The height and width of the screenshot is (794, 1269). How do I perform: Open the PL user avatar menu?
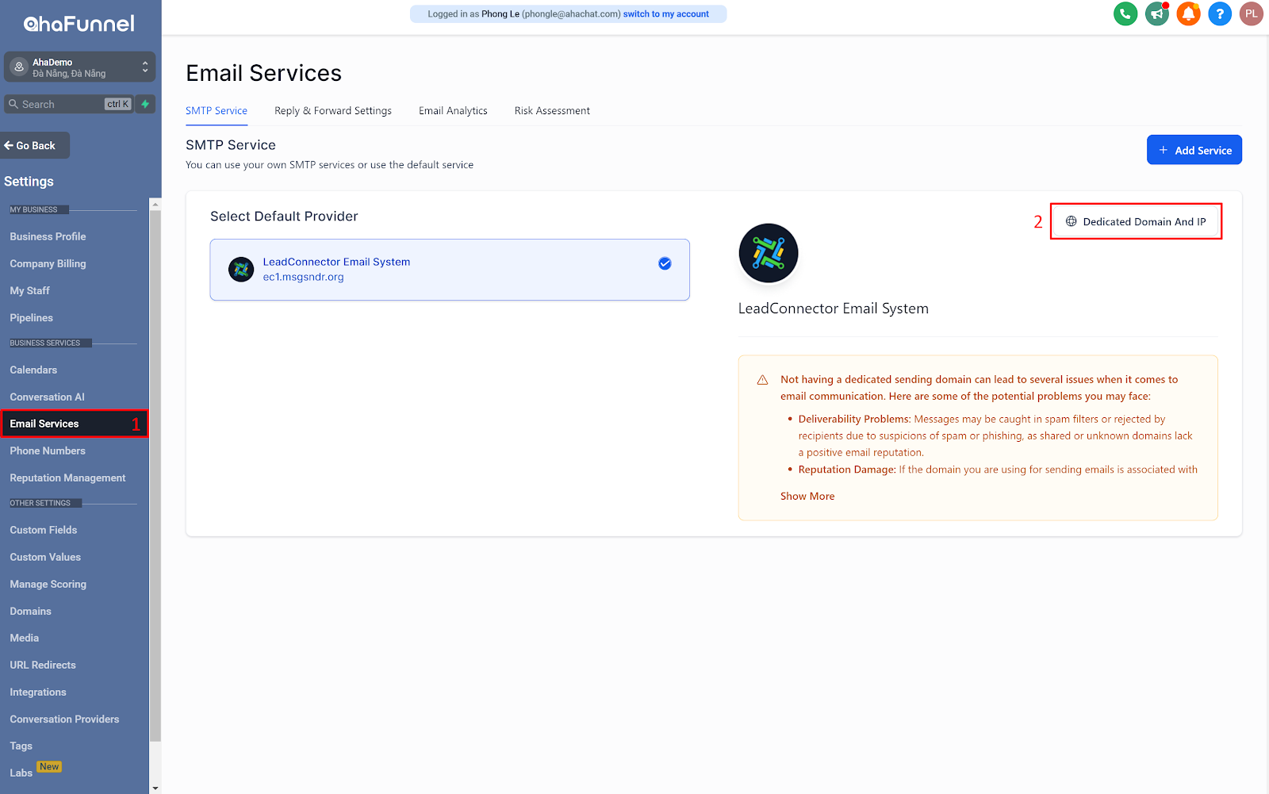(1252, 13)
